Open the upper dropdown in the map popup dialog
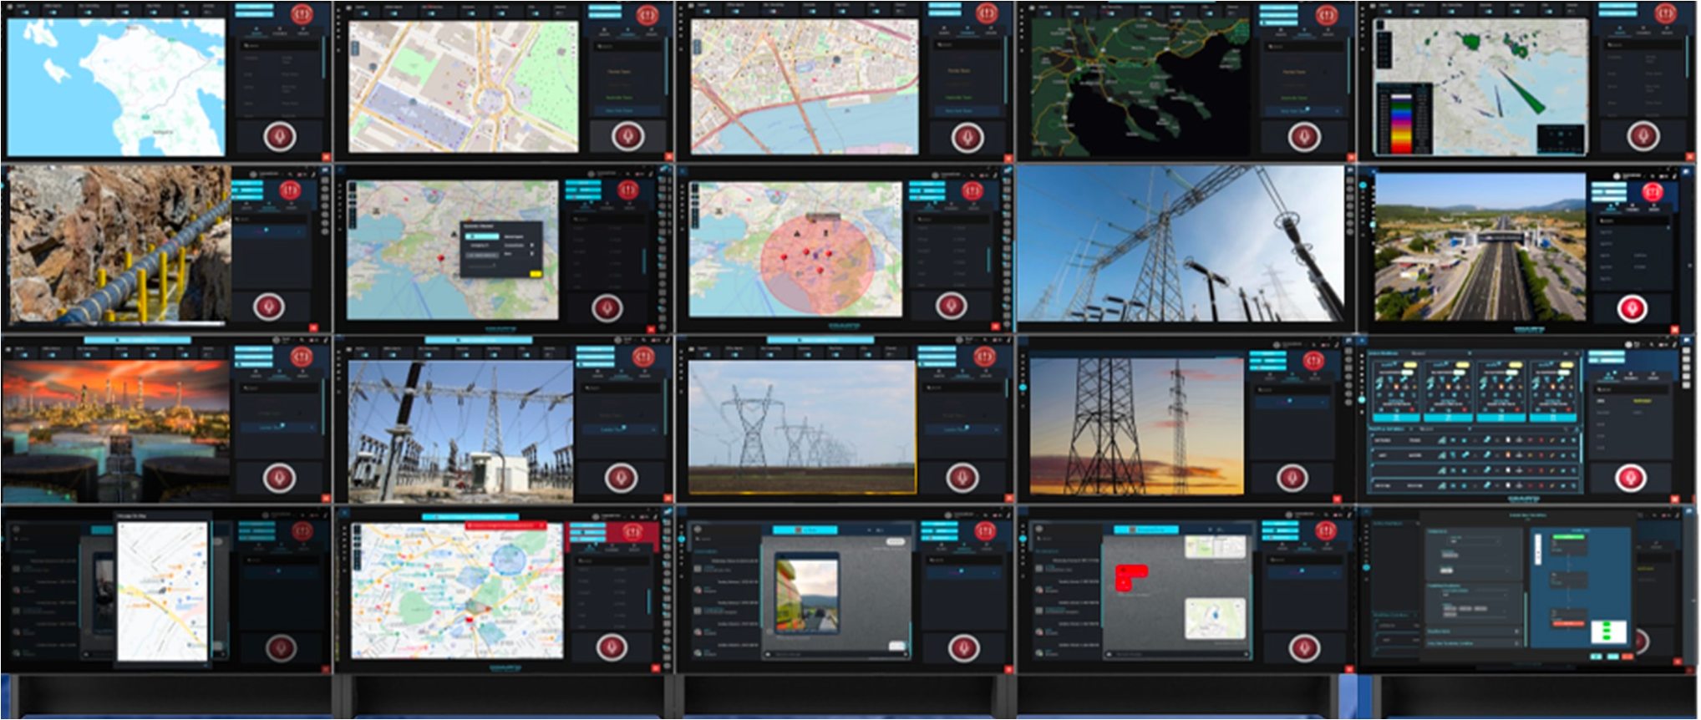The height and width of the screenshot is (720, 1701). [481, 236]
